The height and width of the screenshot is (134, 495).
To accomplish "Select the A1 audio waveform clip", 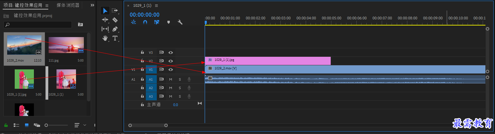I will (345, 79).
